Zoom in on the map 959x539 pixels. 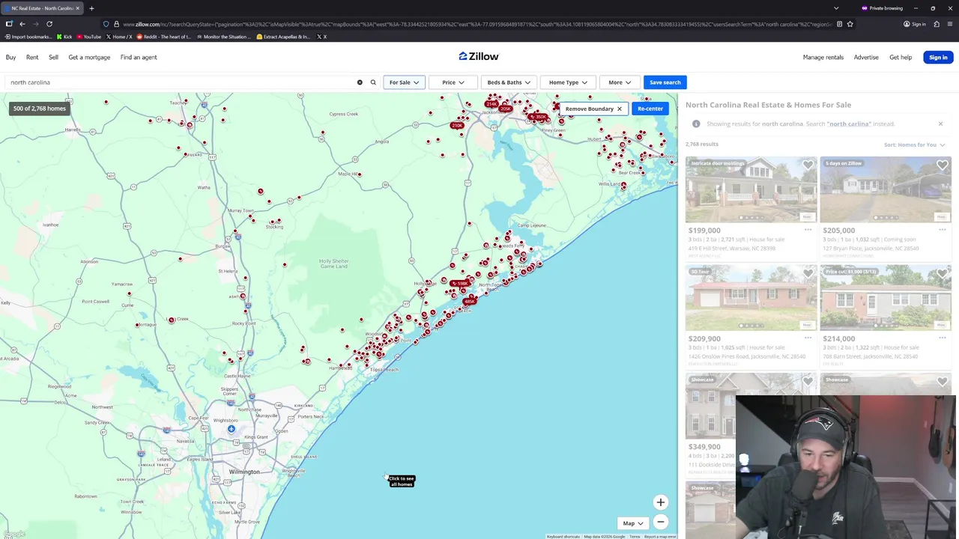(x=660, y=502)
